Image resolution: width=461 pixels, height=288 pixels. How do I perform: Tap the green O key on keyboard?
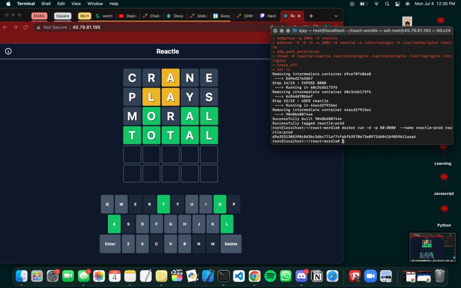tap(220, 204)
